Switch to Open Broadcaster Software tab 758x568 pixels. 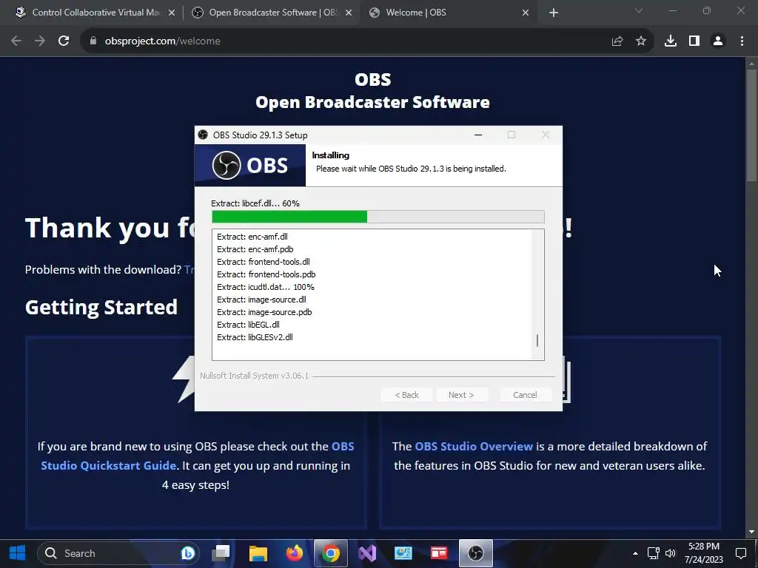(x=271, y=13)
